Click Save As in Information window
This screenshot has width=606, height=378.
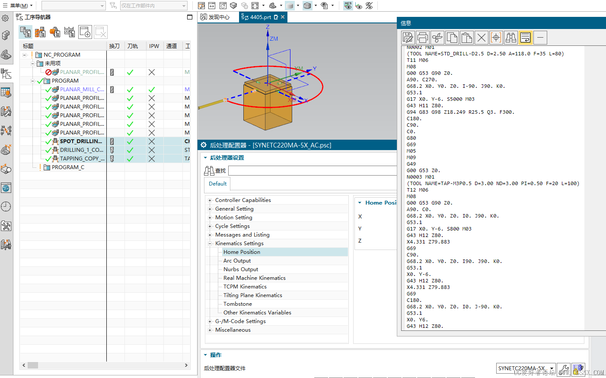(408, 38)
